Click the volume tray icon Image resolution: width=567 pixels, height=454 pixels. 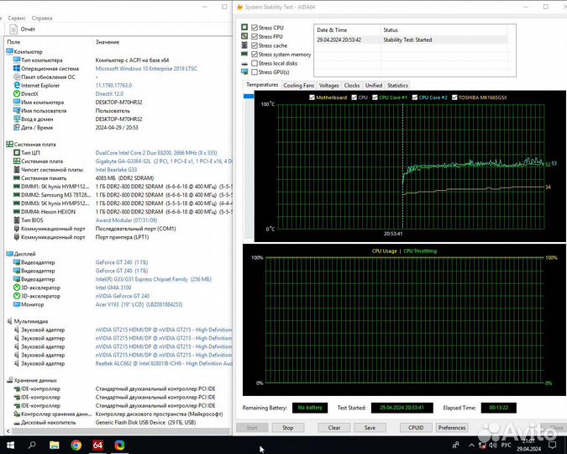coord(492,445)
